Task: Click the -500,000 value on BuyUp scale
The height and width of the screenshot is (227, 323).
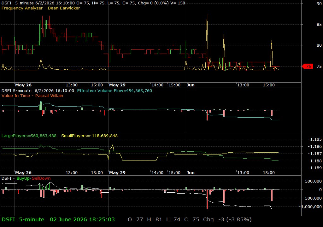Action: [x=312, y=198]
